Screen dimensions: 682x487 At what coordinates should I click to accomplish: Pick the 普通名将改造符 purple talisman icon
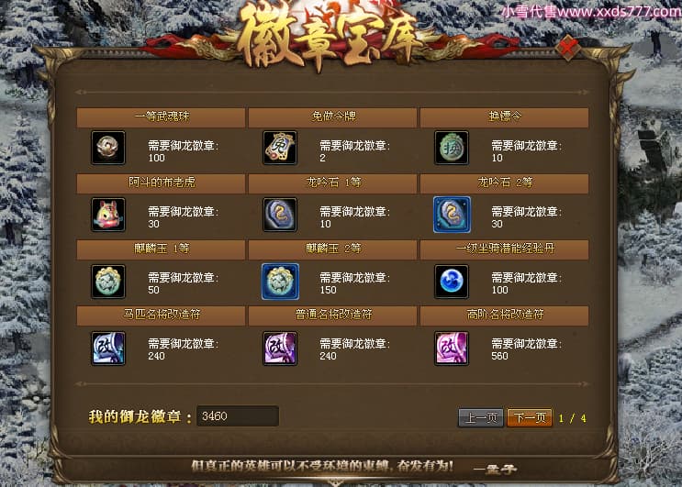click(280, 348)
